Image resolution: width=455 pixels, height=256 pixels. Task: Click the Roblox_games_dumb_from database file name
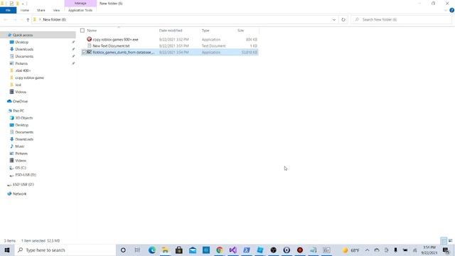[124, 52]
